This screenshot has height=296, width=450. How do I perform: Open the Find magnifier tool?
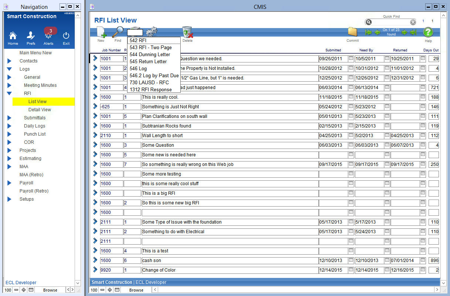coord(118,33)
